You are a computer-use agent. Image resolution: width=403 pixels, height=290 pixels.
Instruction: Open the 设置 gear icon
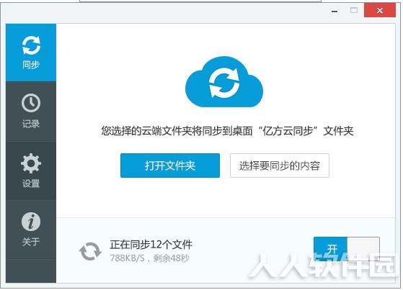click(x=31, y=163)
